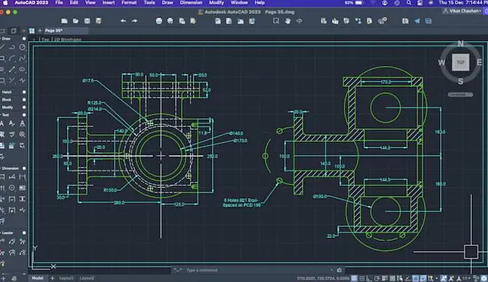
Task: Click the Undo arrow icon
Action: 123,21
